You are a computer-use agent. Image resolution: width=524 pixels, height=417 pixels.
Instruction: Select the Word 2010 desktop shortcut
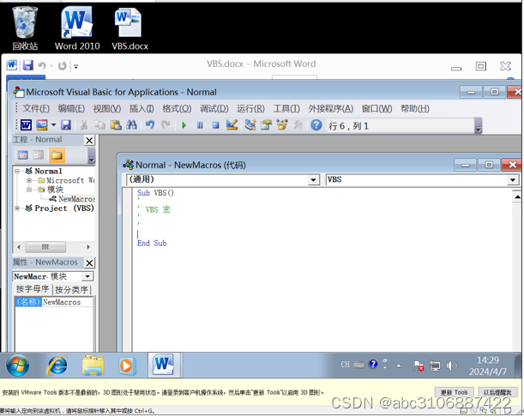pyautogui.click(x=77, y=28)
